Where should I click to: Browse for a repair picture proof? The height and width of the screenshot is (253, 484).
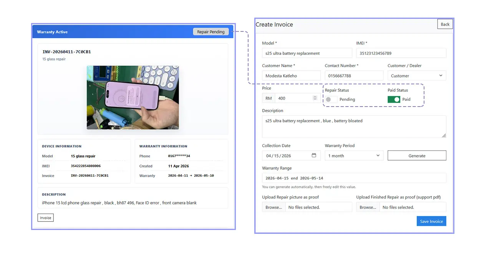tap(273, 207)
